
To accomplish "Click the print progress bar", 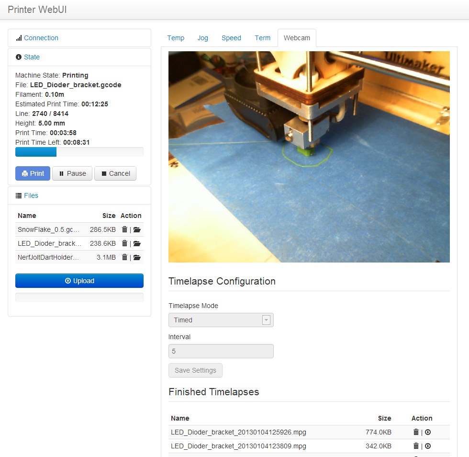I will coord(79,152).
